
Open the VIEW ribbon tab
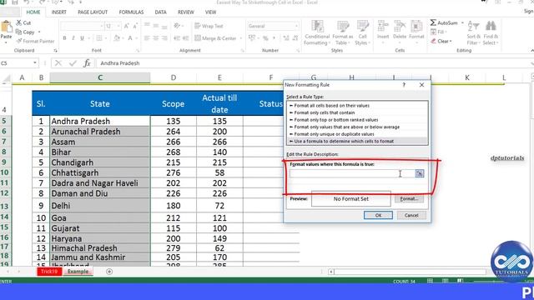(210, 12)
